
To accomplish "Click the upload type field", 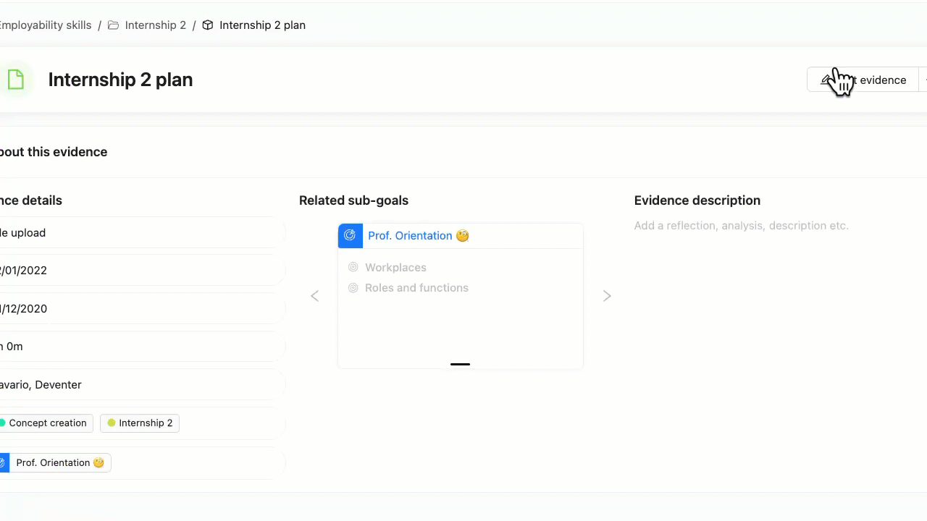I will pyautogui.click(x=141, y=233).
